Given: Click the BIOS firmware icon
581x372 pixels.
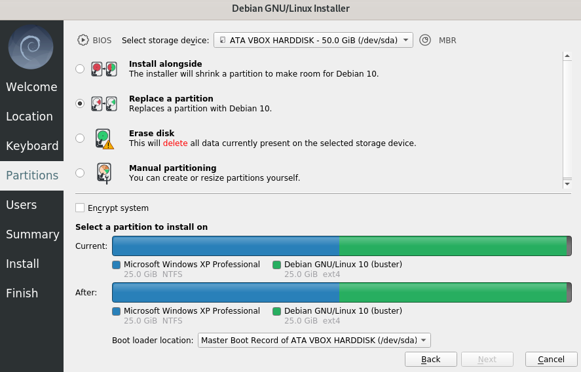Looking at the screenshot, I should (x=83, y=40).
